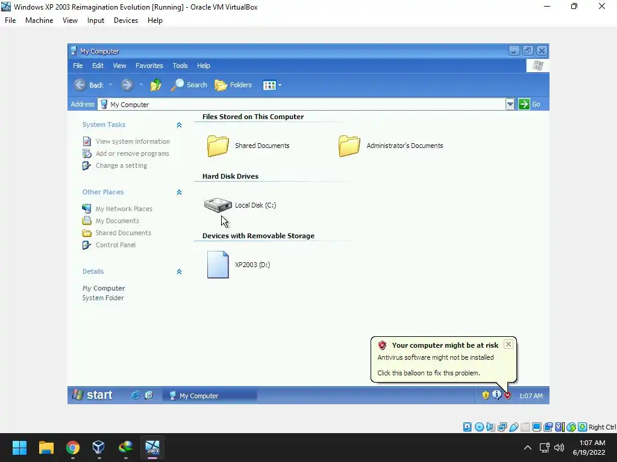Click the VirtualBox USB status icon
Screen dimensions: 617x462
click(x=513, y=427)
